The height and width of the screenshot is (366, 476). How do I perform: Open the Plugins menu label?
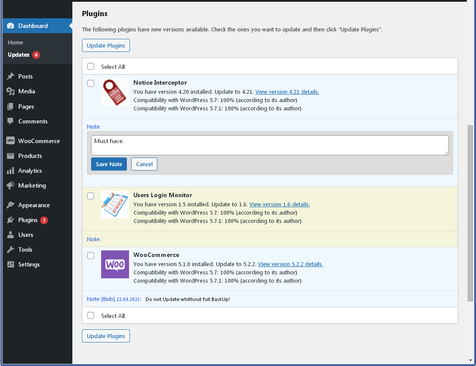(x=28, y=220)
